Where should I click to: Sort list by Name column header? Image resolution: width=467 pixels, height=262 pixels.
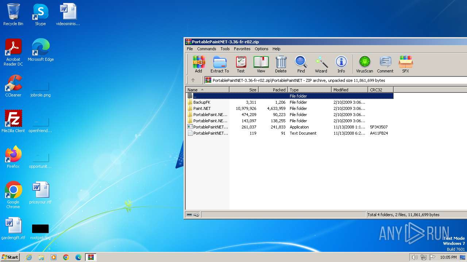point(208,90)
